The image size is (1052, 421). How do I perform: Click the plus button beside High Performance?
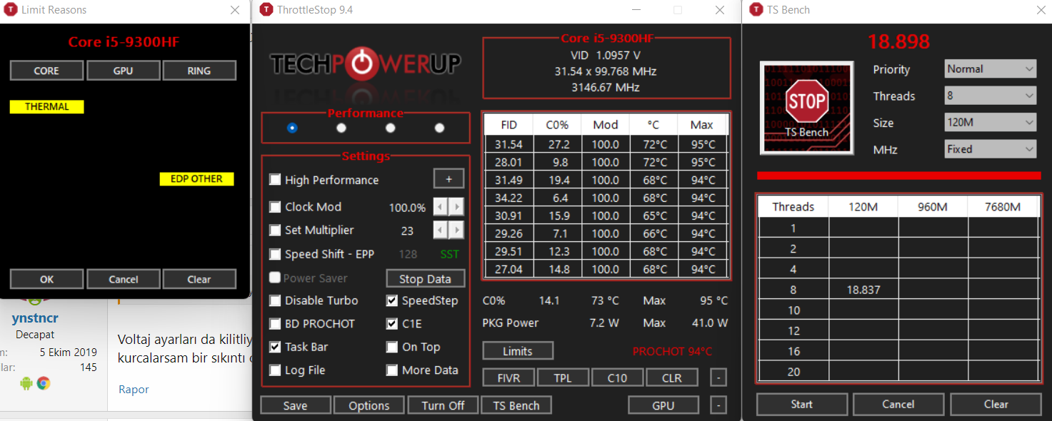click(x=449, y=178)
